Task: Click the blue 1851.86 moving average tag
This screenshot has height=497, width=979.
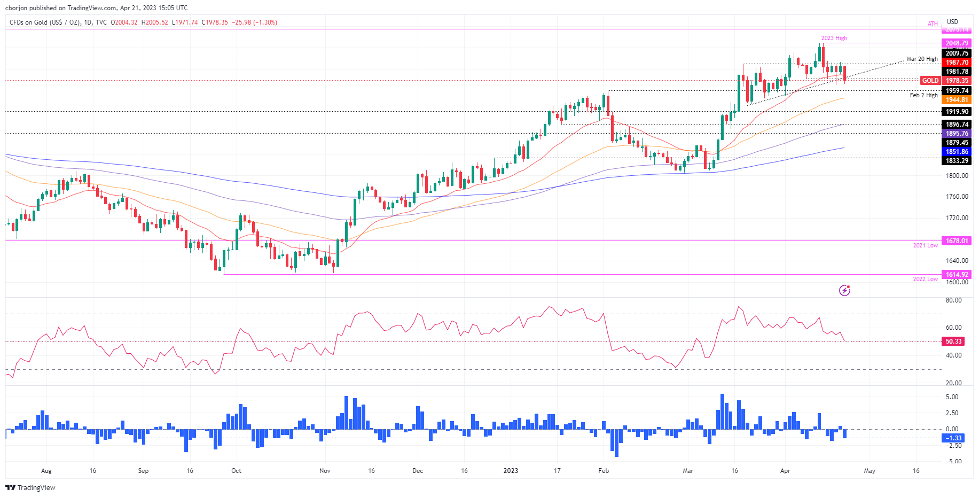Action: (x=957, y=152)
